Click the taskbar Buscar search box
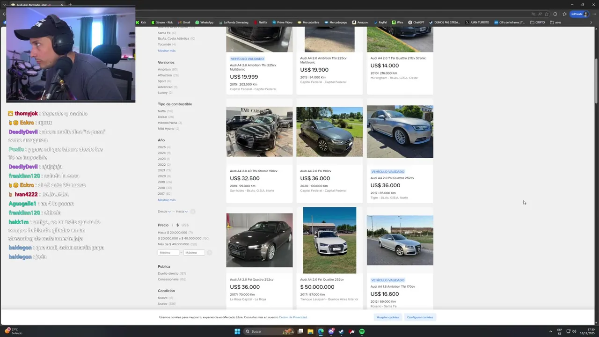The width and height of the screenshot is (599, 337). click(x=269, y=331)
